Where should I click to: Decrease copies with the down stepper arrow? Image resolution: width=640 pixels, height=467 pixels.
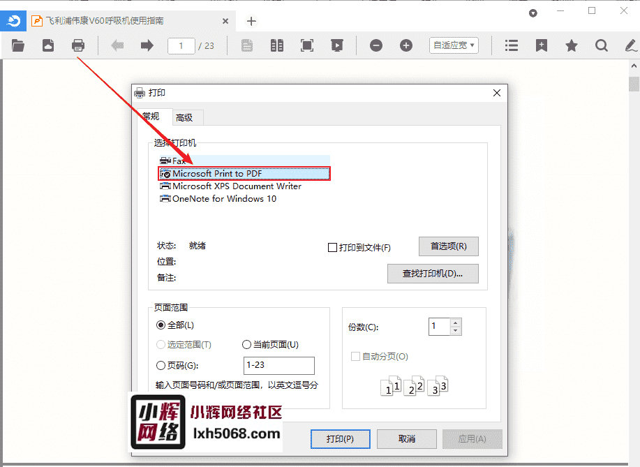456,331
